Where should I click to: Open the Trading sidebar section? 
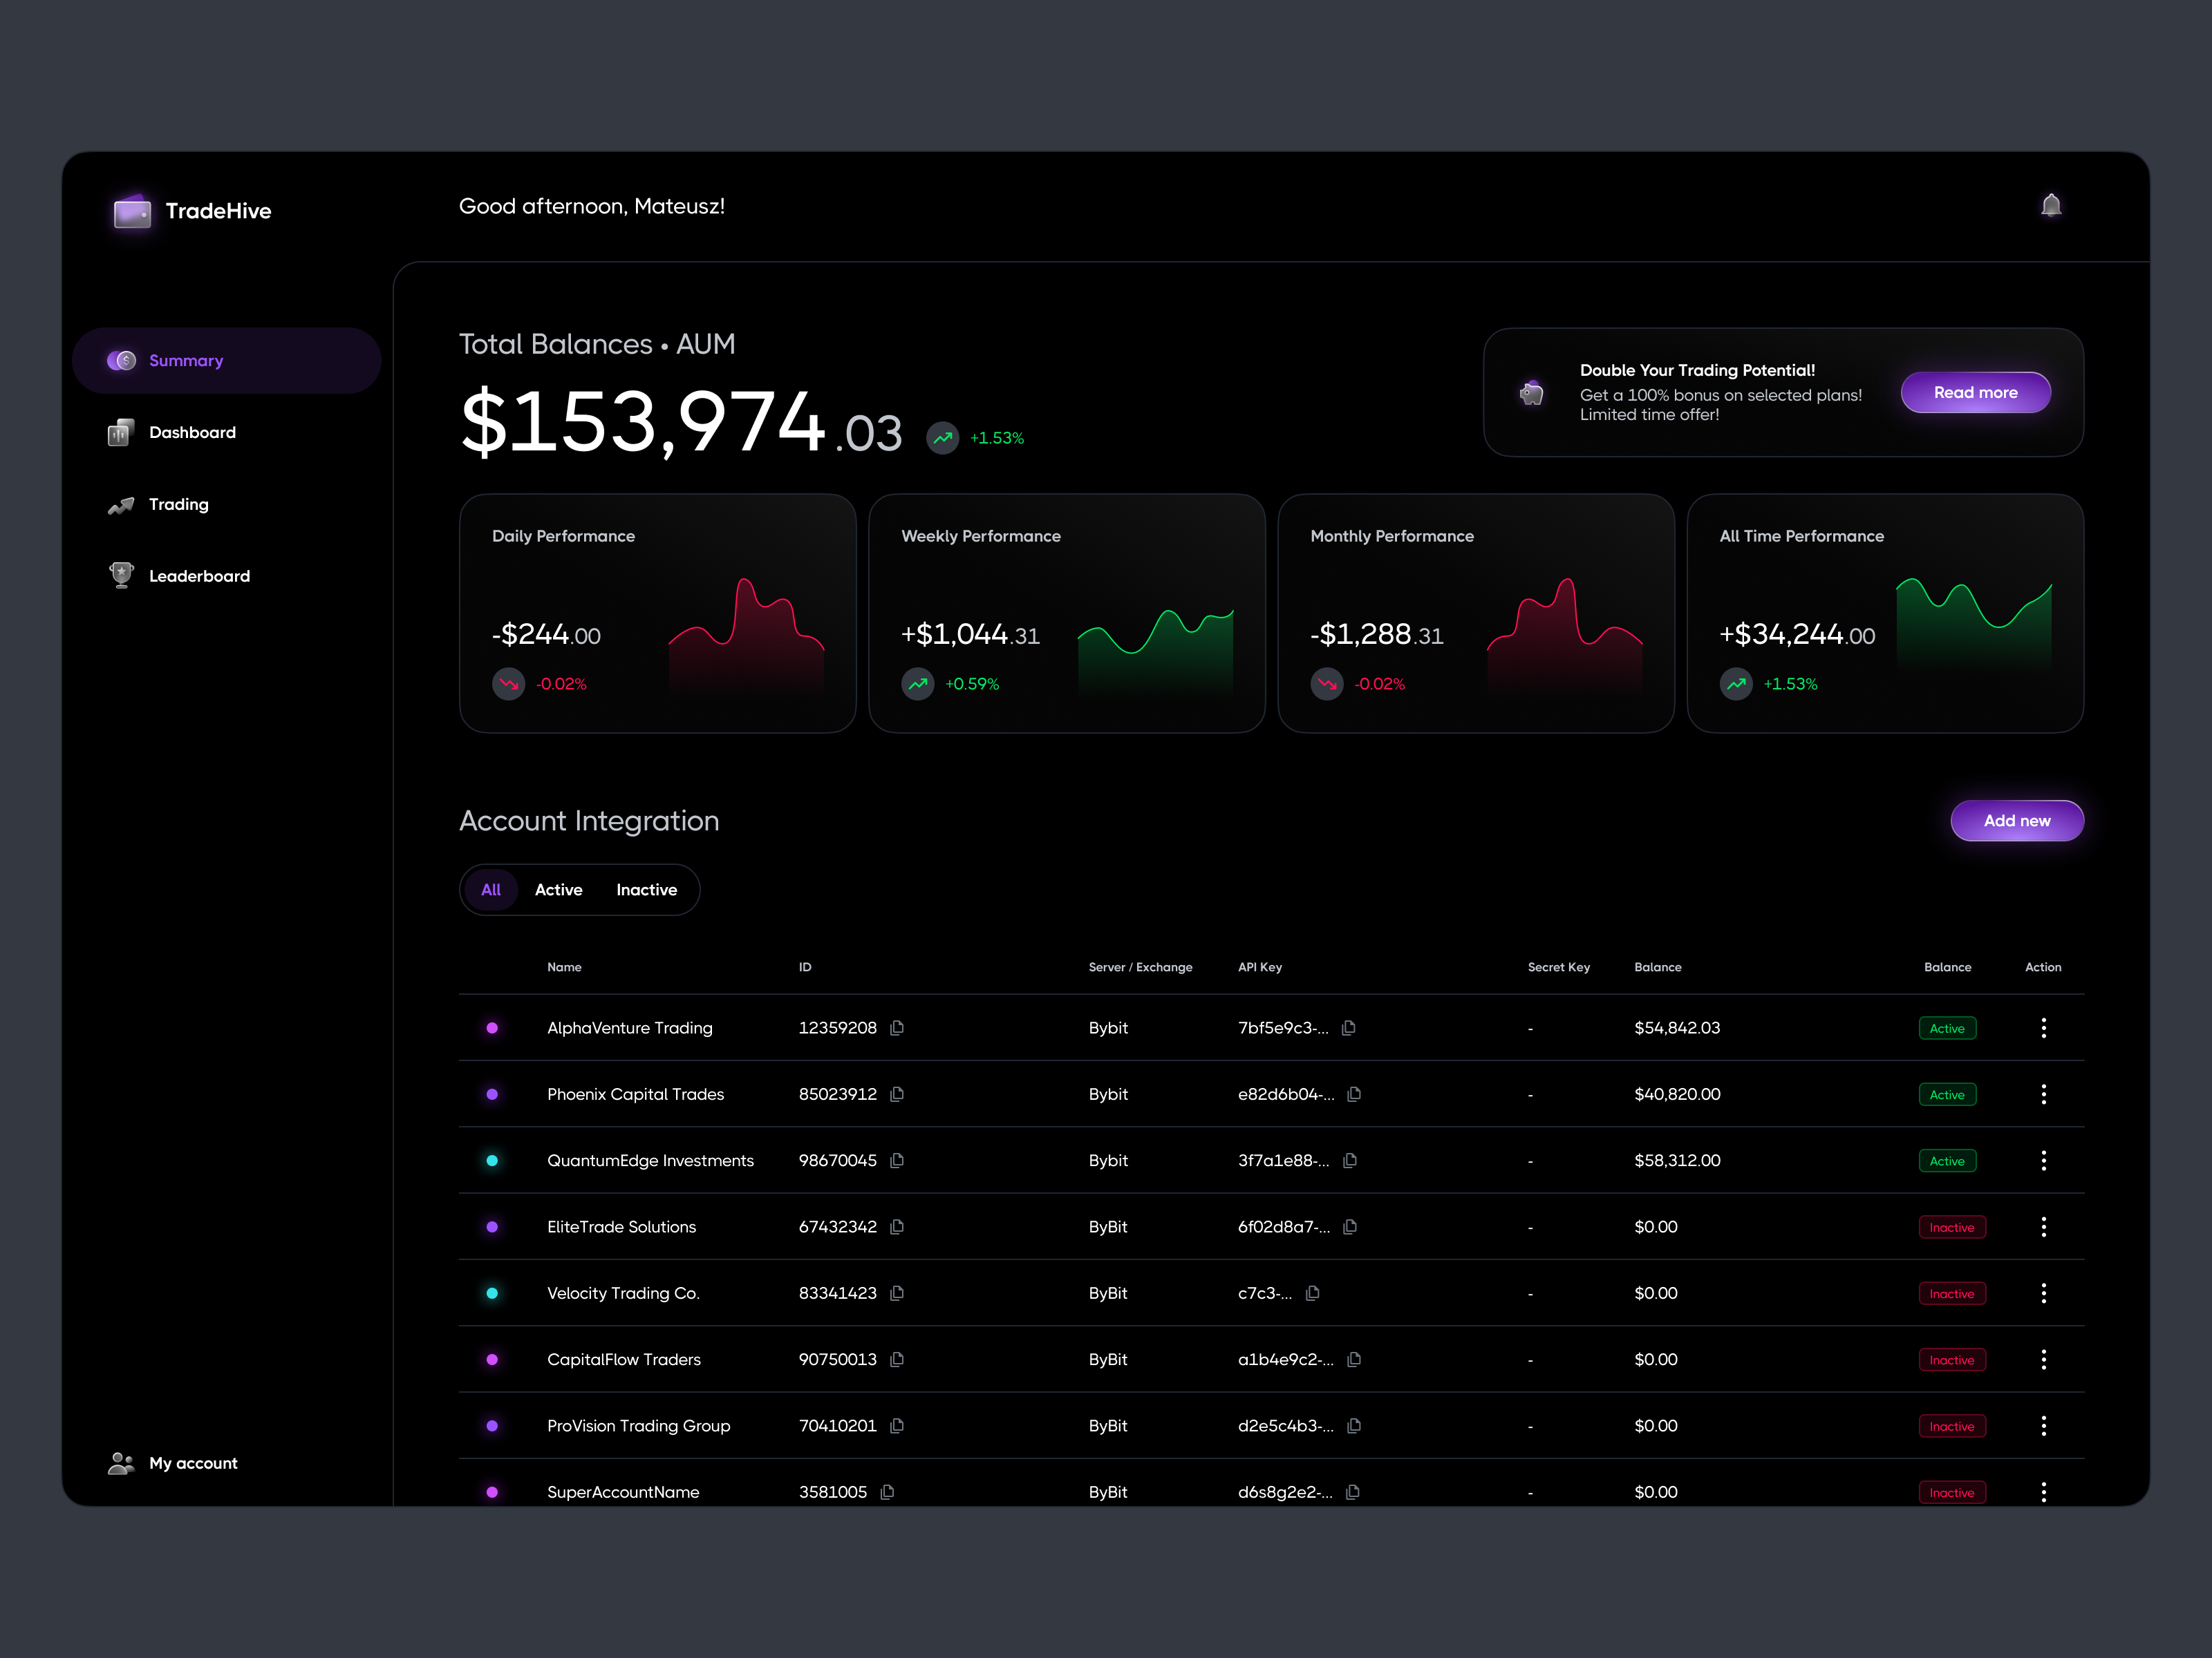[x=158, y=505]
